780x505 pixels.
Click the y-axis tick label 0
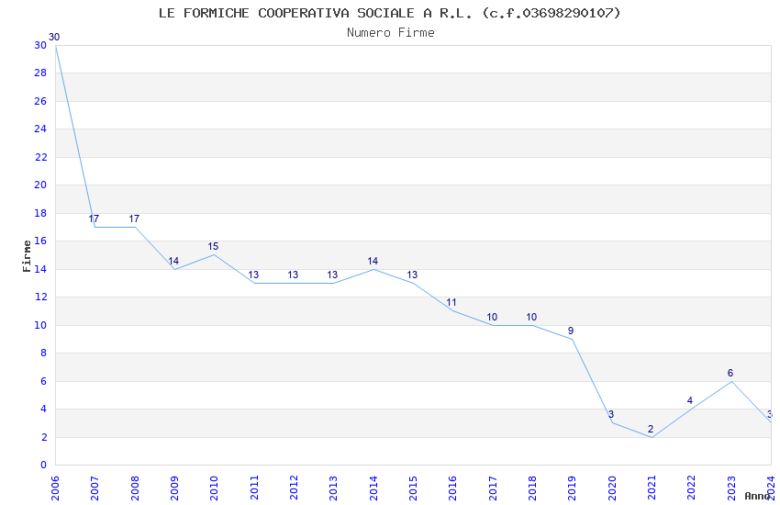tap(43, 466)
